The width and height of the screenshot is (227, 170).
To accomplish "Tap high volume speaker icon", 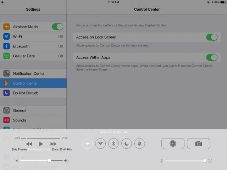I will click(66, 160).
